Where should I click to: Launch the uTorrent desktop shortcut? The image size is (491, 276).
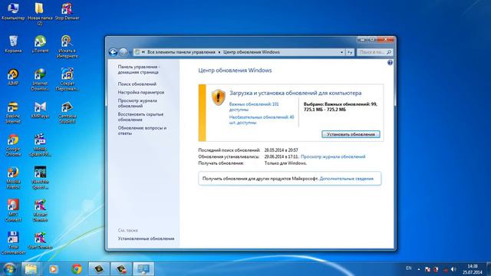click(40, 44)
